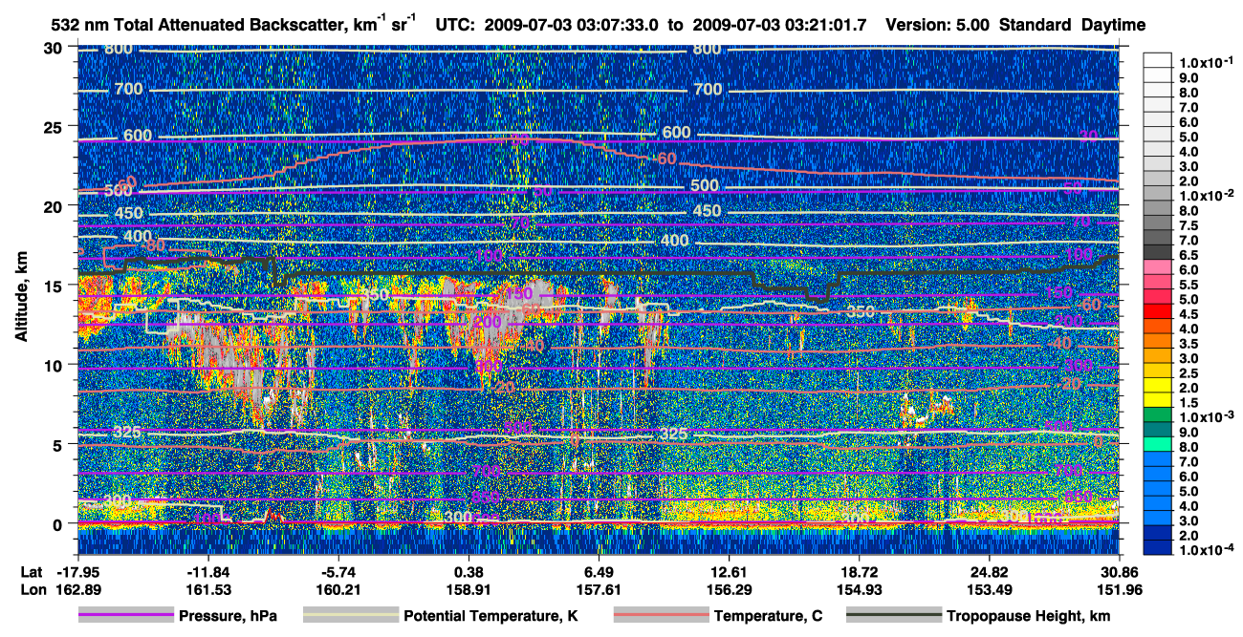Screen dimensions: 1243x637
Task: Click the longitude value '153.49'
Action: tap(989, 590)
